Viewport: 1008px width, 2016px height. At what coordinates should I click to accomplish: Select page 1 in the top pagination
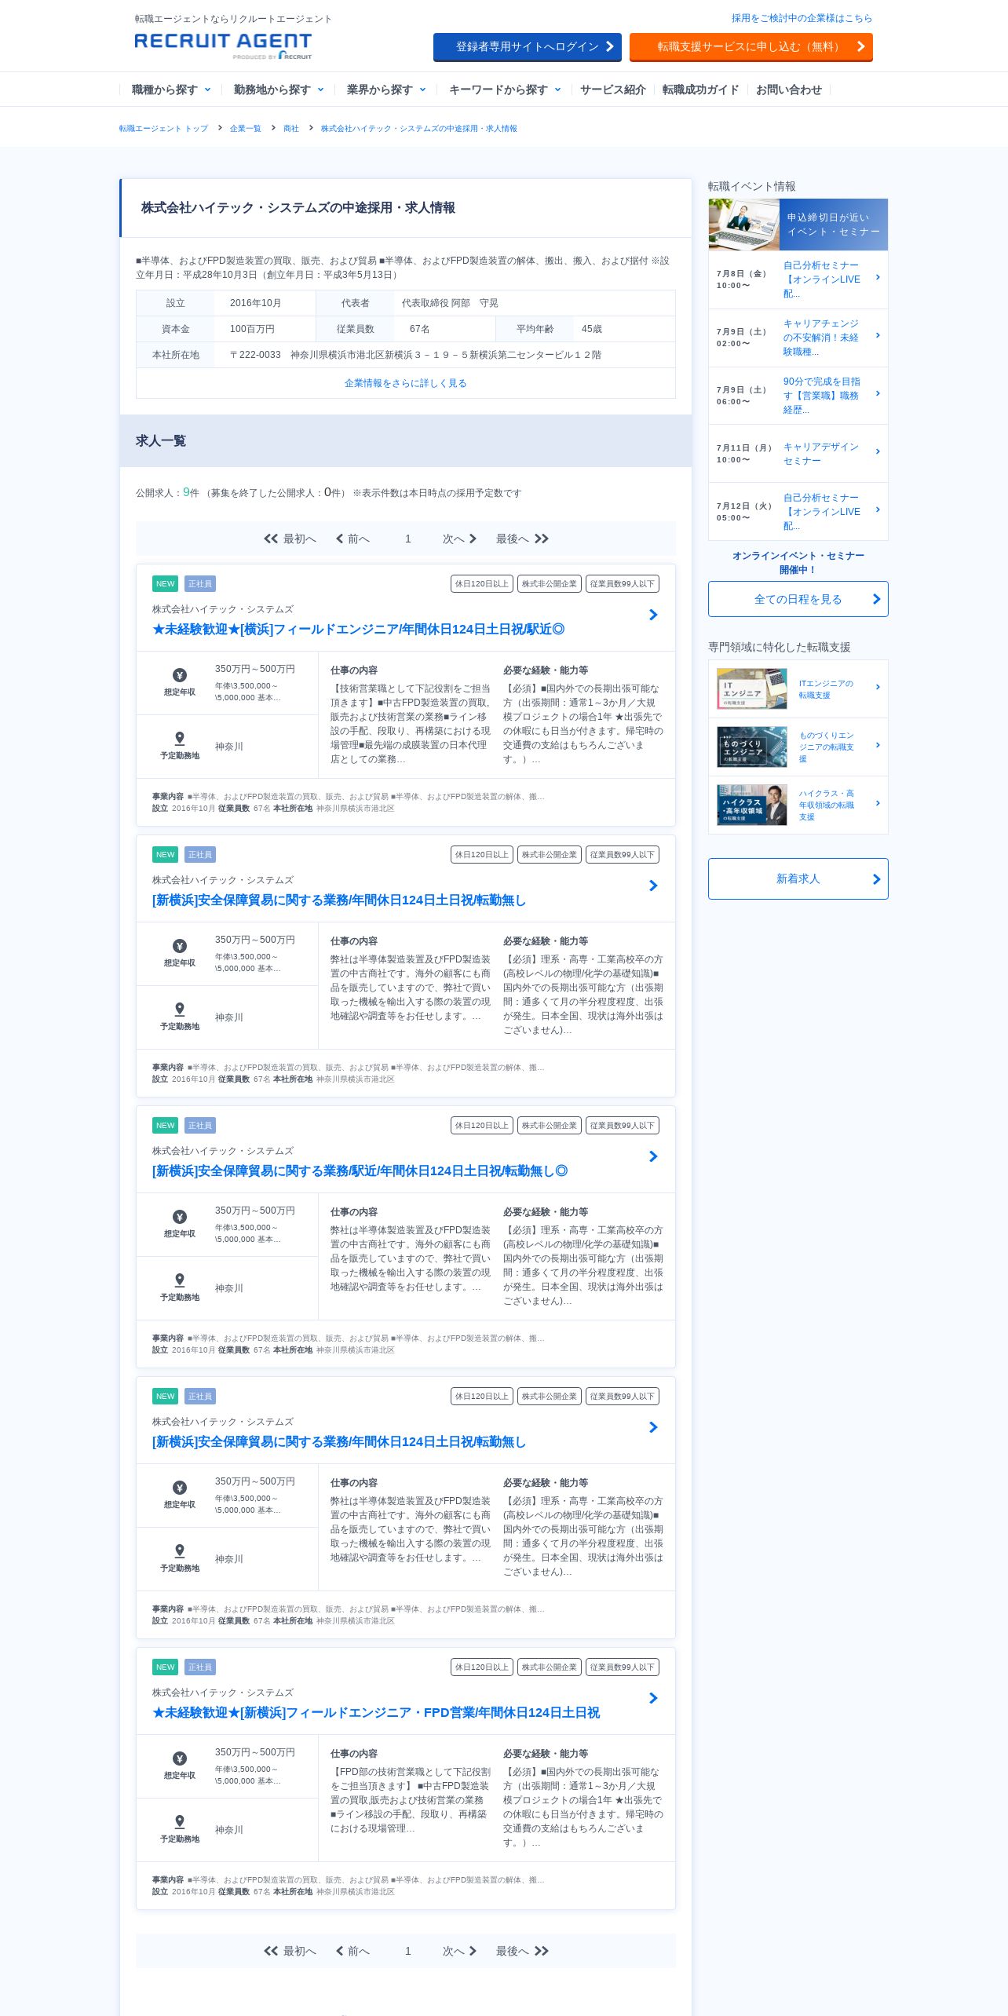point(408,539)
